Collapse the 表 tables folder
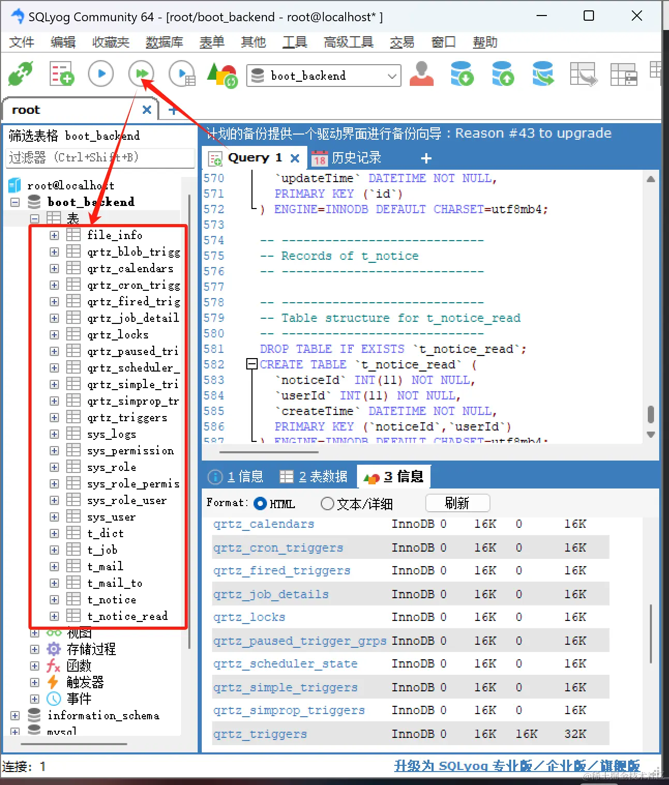 coord(35,218)
